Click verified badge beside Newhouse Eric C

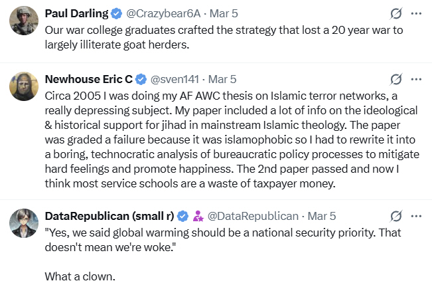pyautogui.click(x=141, y=80)
